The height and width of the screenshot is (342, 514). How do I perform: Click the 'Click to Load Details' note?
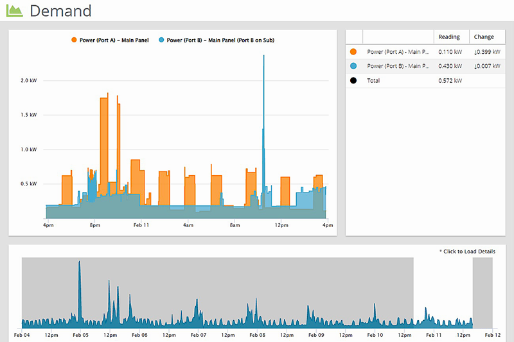tap(466, 252)
